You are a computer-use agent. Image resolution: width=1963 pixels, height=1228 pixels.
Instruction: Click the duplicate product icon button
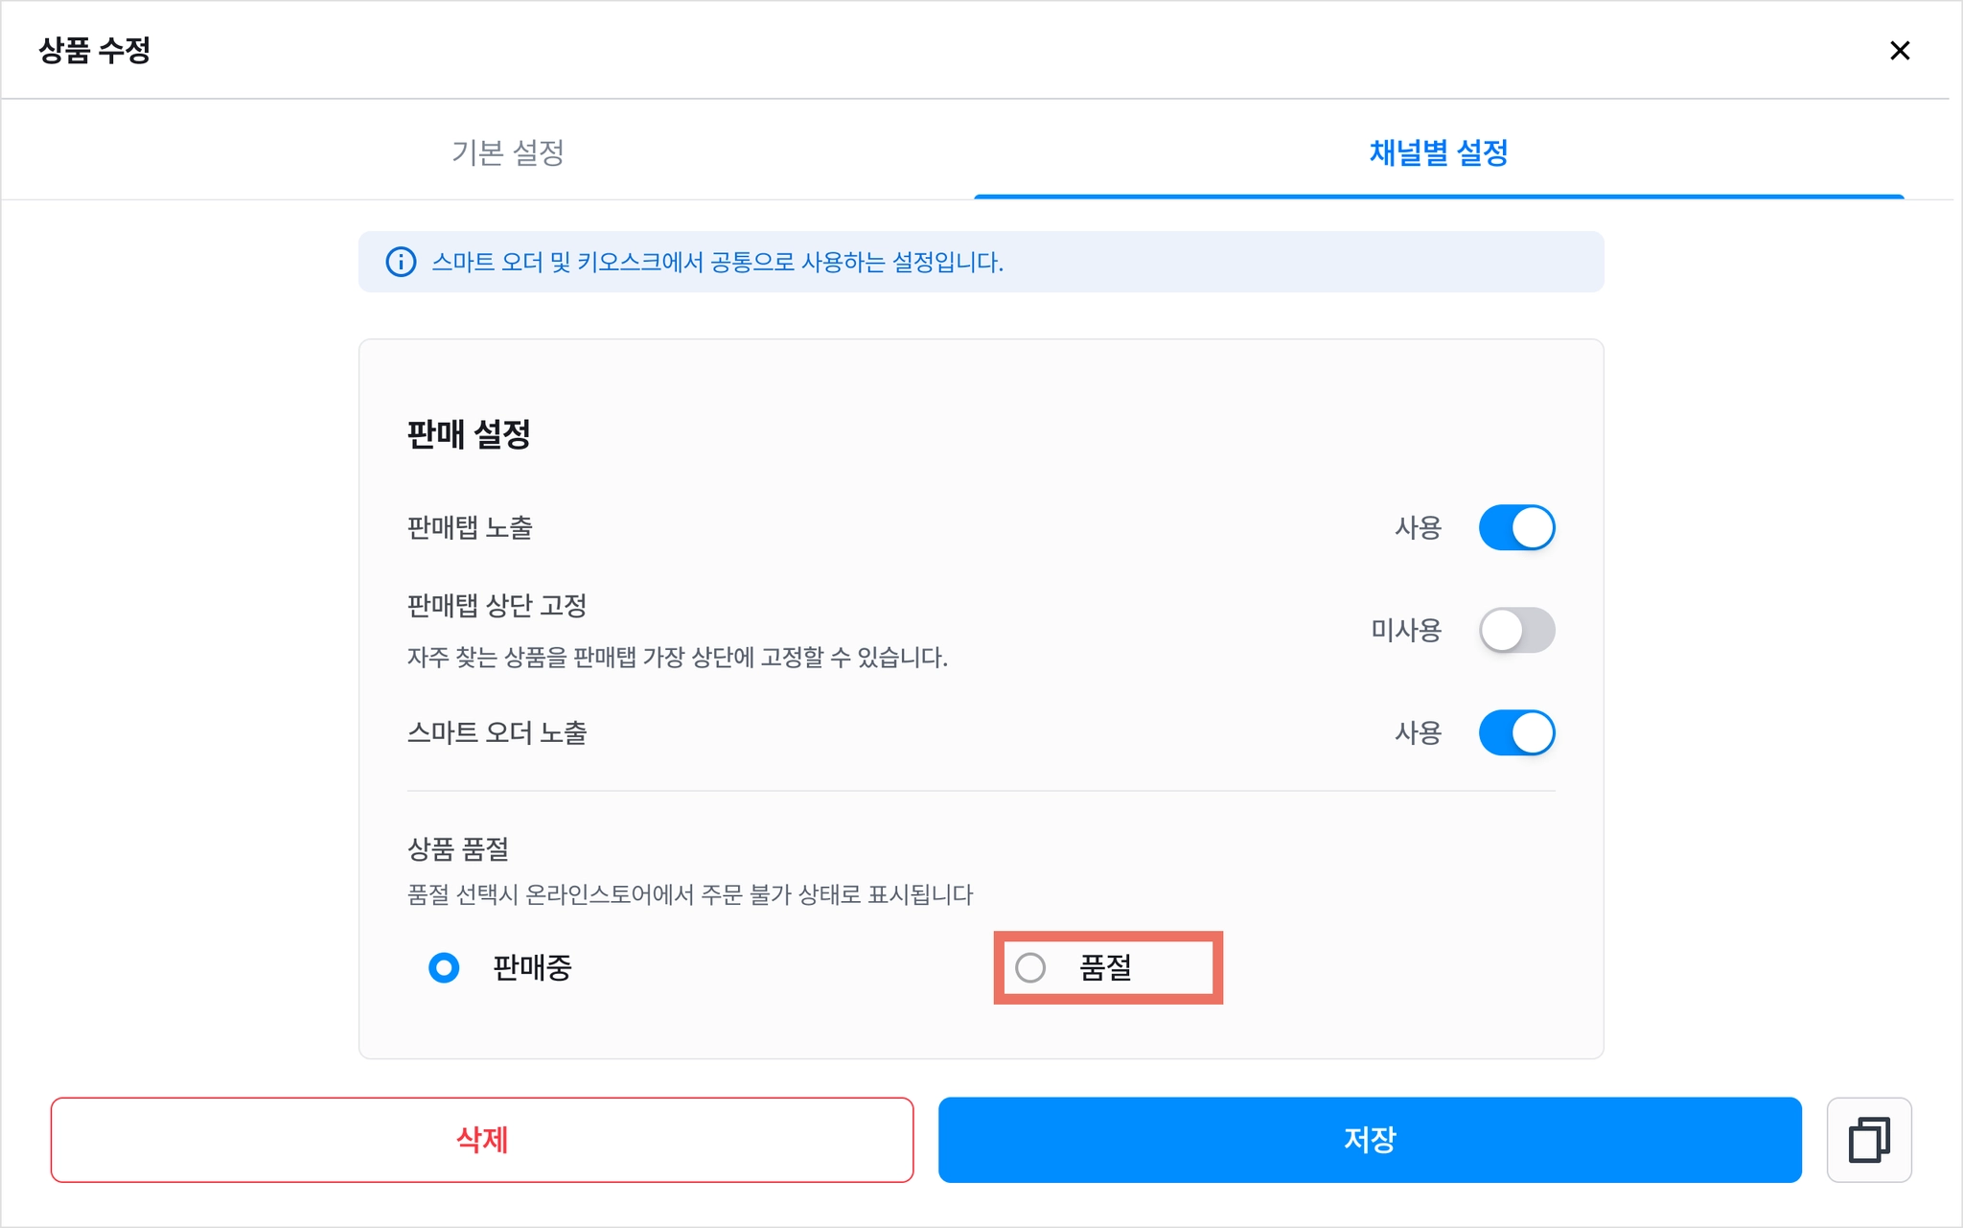[1868, 1140]
